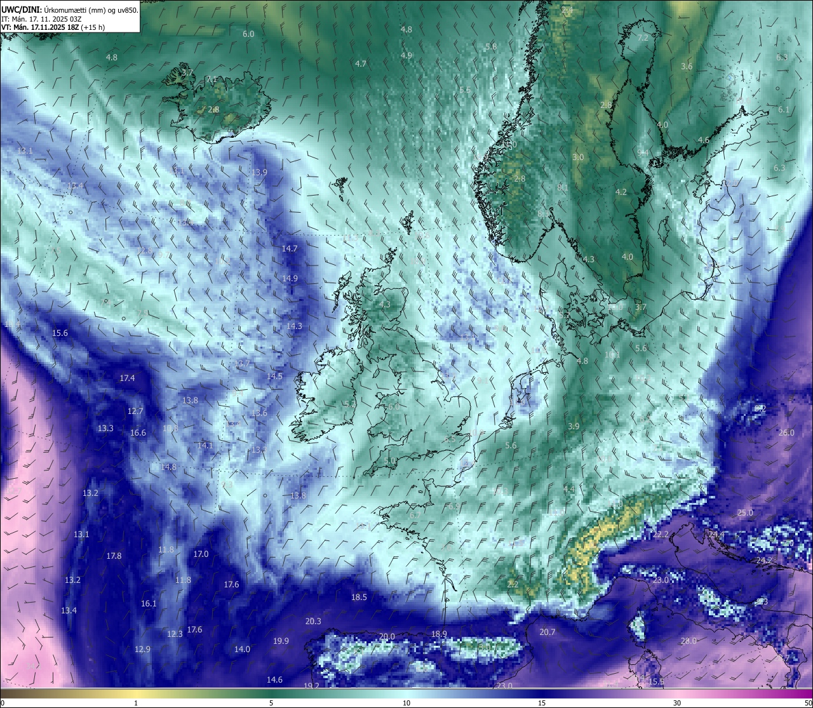Click the map value 16.6
The width and height of the screenshot is (813, 708).
point(138,432)
